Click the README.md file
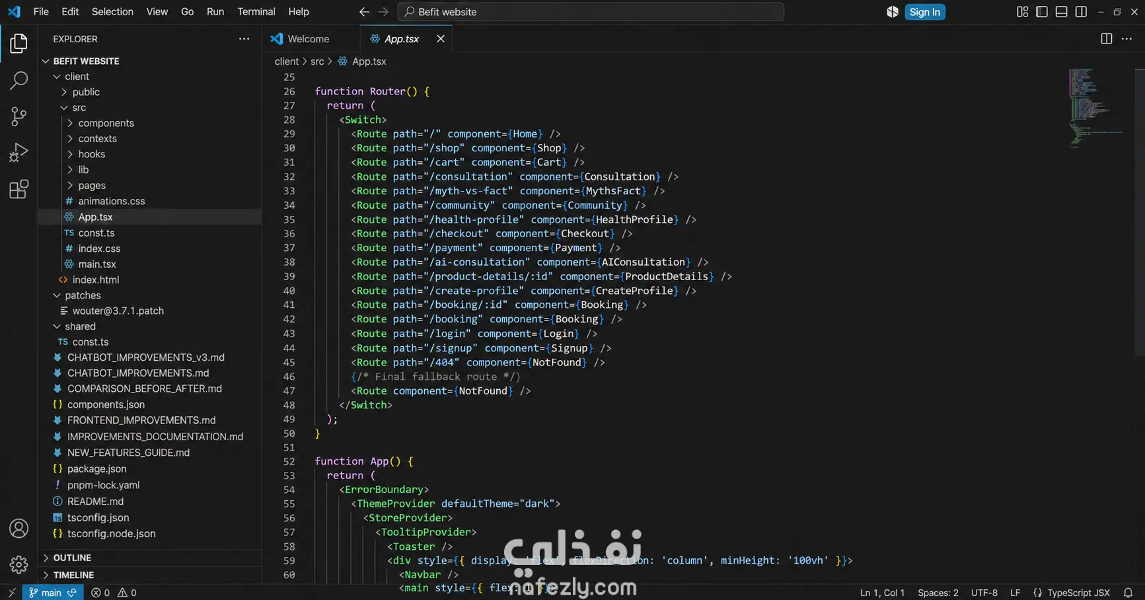Image resolution: width=1145 pixels, height=600 pixels. (95, 502)
